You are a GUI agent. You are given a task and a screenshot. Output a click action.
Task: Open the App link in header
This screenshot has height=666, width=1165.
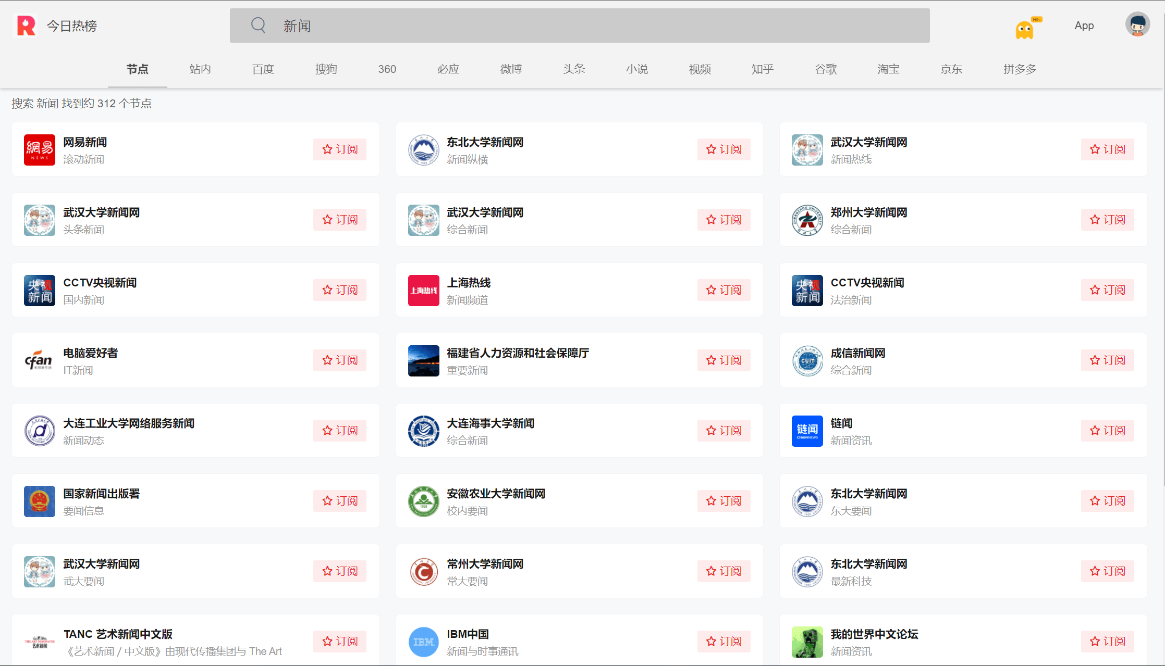click(1084, 26)
